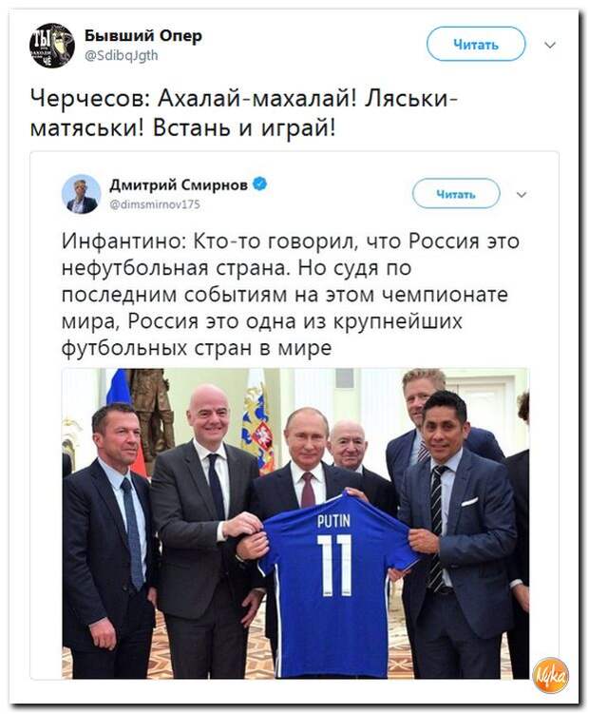Click the bronze statue in the photo background

tap(152, 412)
